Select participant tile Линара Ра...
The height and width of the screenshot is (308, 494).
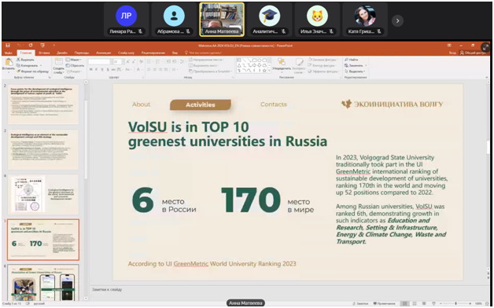(x=127, y=20)
